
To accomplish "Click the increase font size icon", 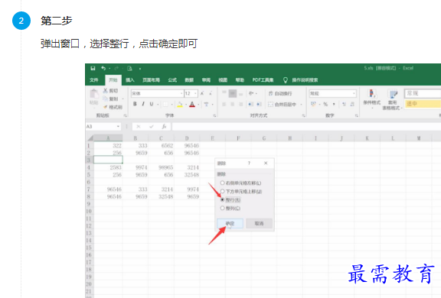I will pos(202,93).
